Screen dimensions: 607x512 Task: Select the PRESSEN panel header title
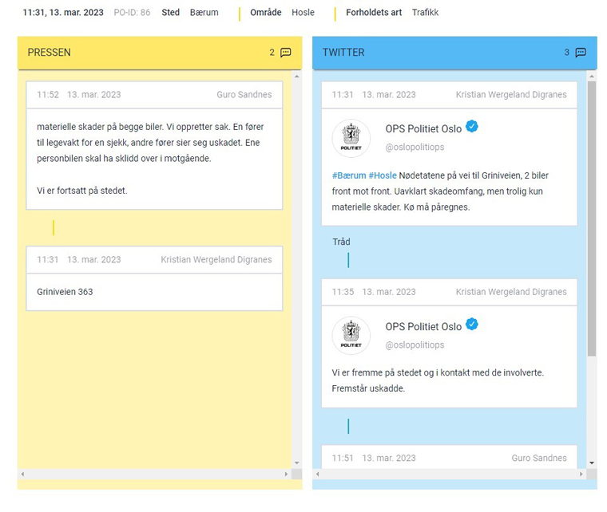pyautogui.click(x=50, y=53)
